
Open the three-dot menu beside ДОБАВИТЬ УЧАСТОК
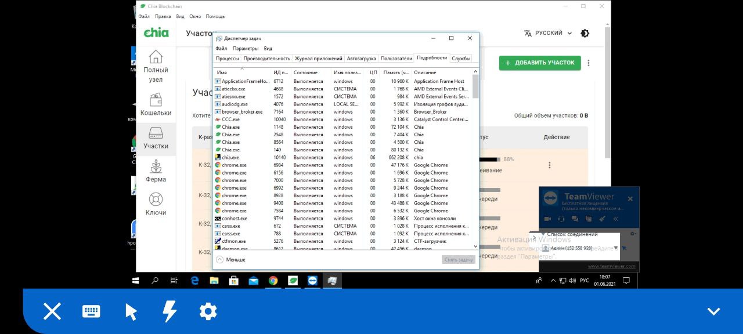pyautogui.click(x=589, y=63)
